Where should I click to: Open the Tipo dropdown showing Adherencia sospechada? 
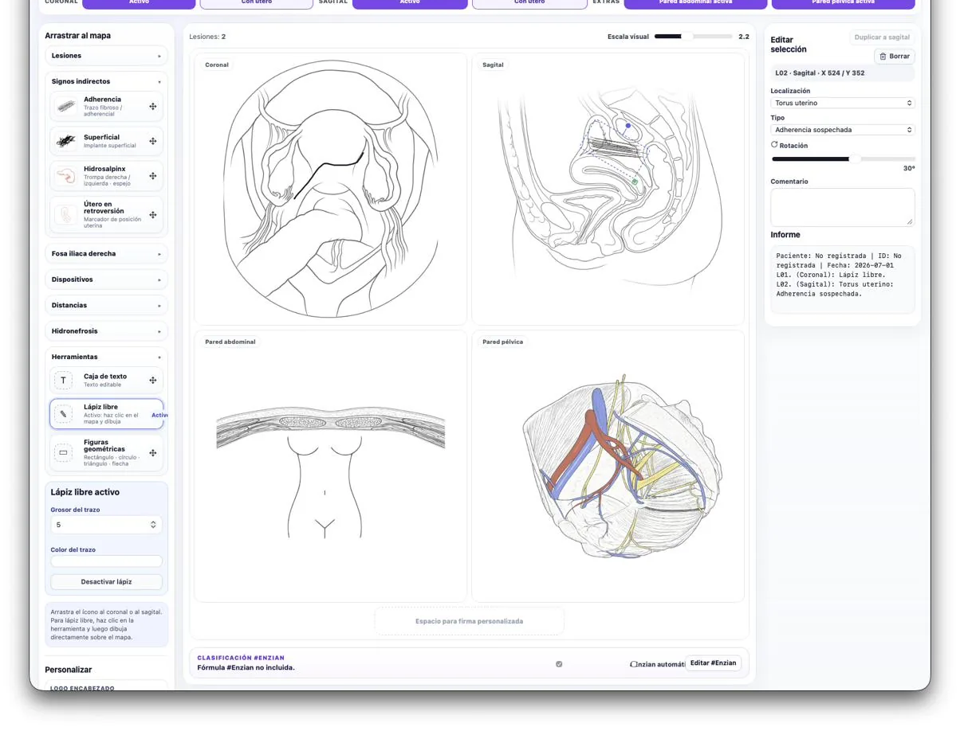click(x=842, y=129)
